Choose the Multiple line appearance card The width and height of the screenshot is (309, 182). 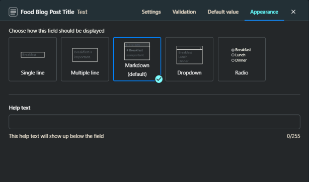click(x=85, y=59)
